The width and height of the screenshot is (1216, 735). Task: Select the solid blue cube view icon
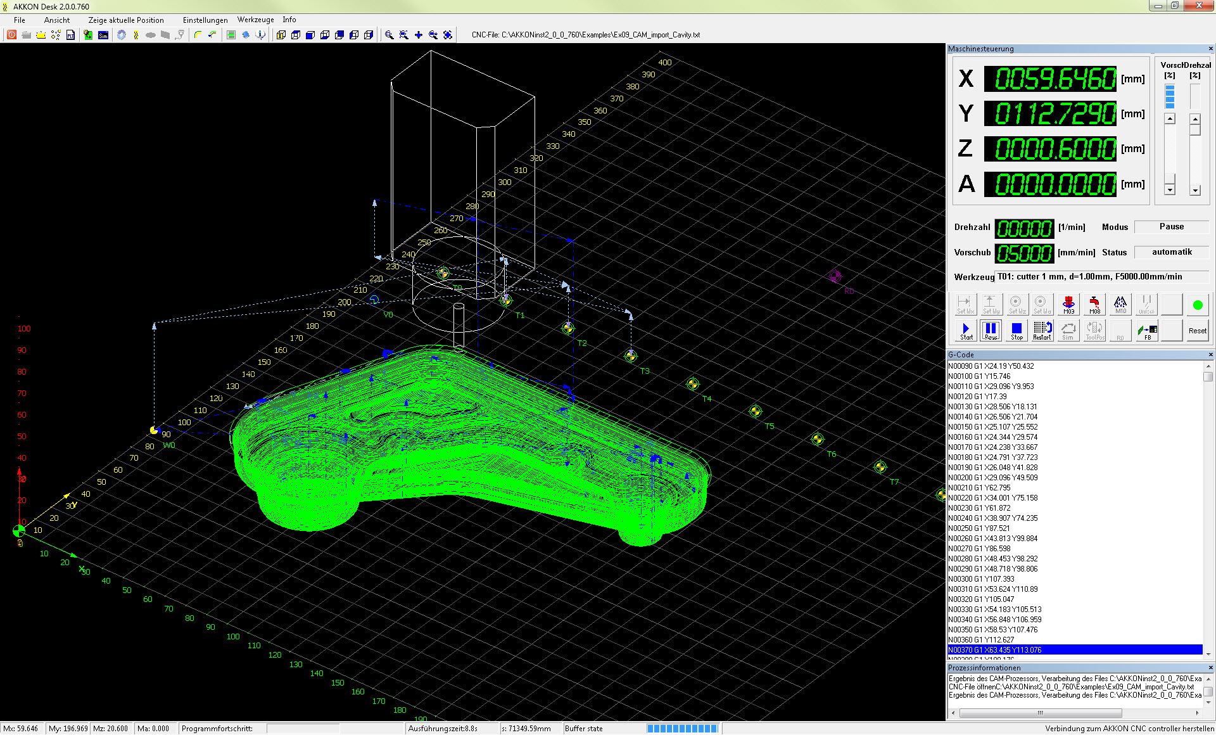(x=310, y=35)
